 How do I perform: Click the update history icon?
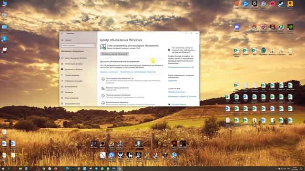pyautogui.click(x=103, y=95)
